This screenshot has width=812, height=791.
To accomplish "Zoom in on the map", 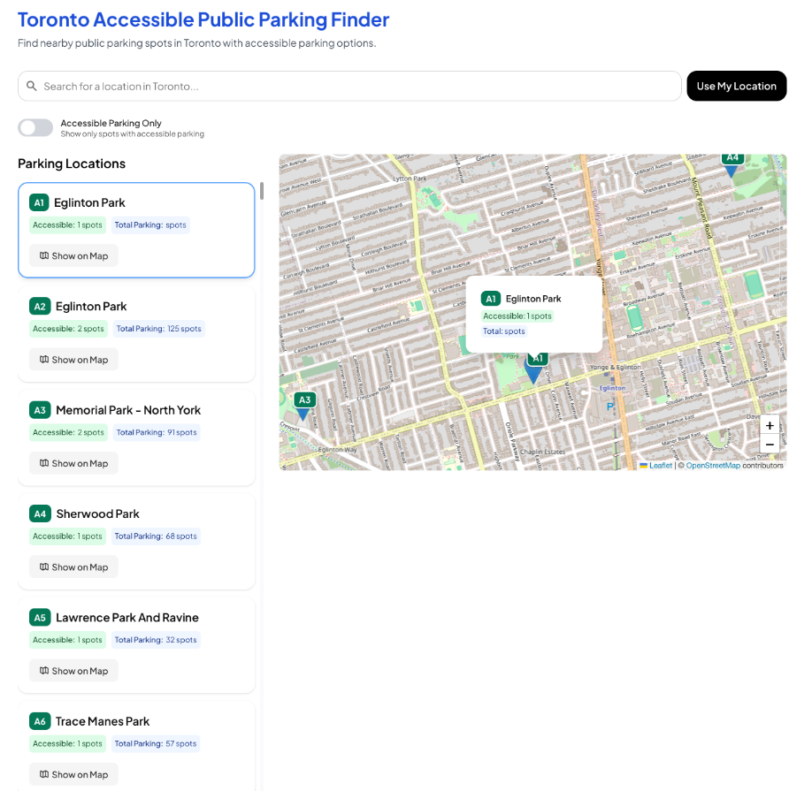I will (770, 425).
